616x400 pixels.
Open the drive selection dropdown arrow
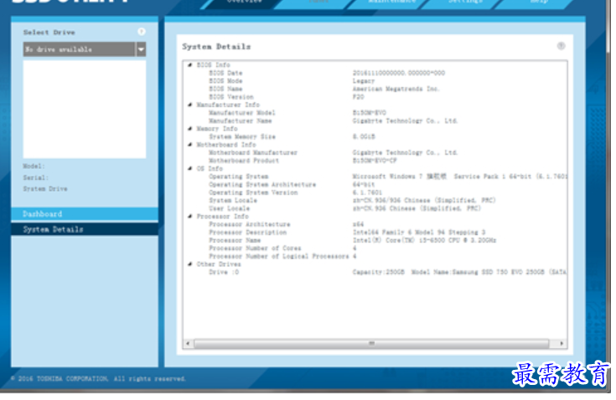141,49
